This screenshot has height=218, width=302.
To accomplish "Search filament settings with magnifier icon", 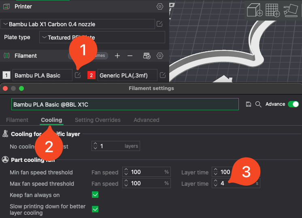I will coord(258,104).
